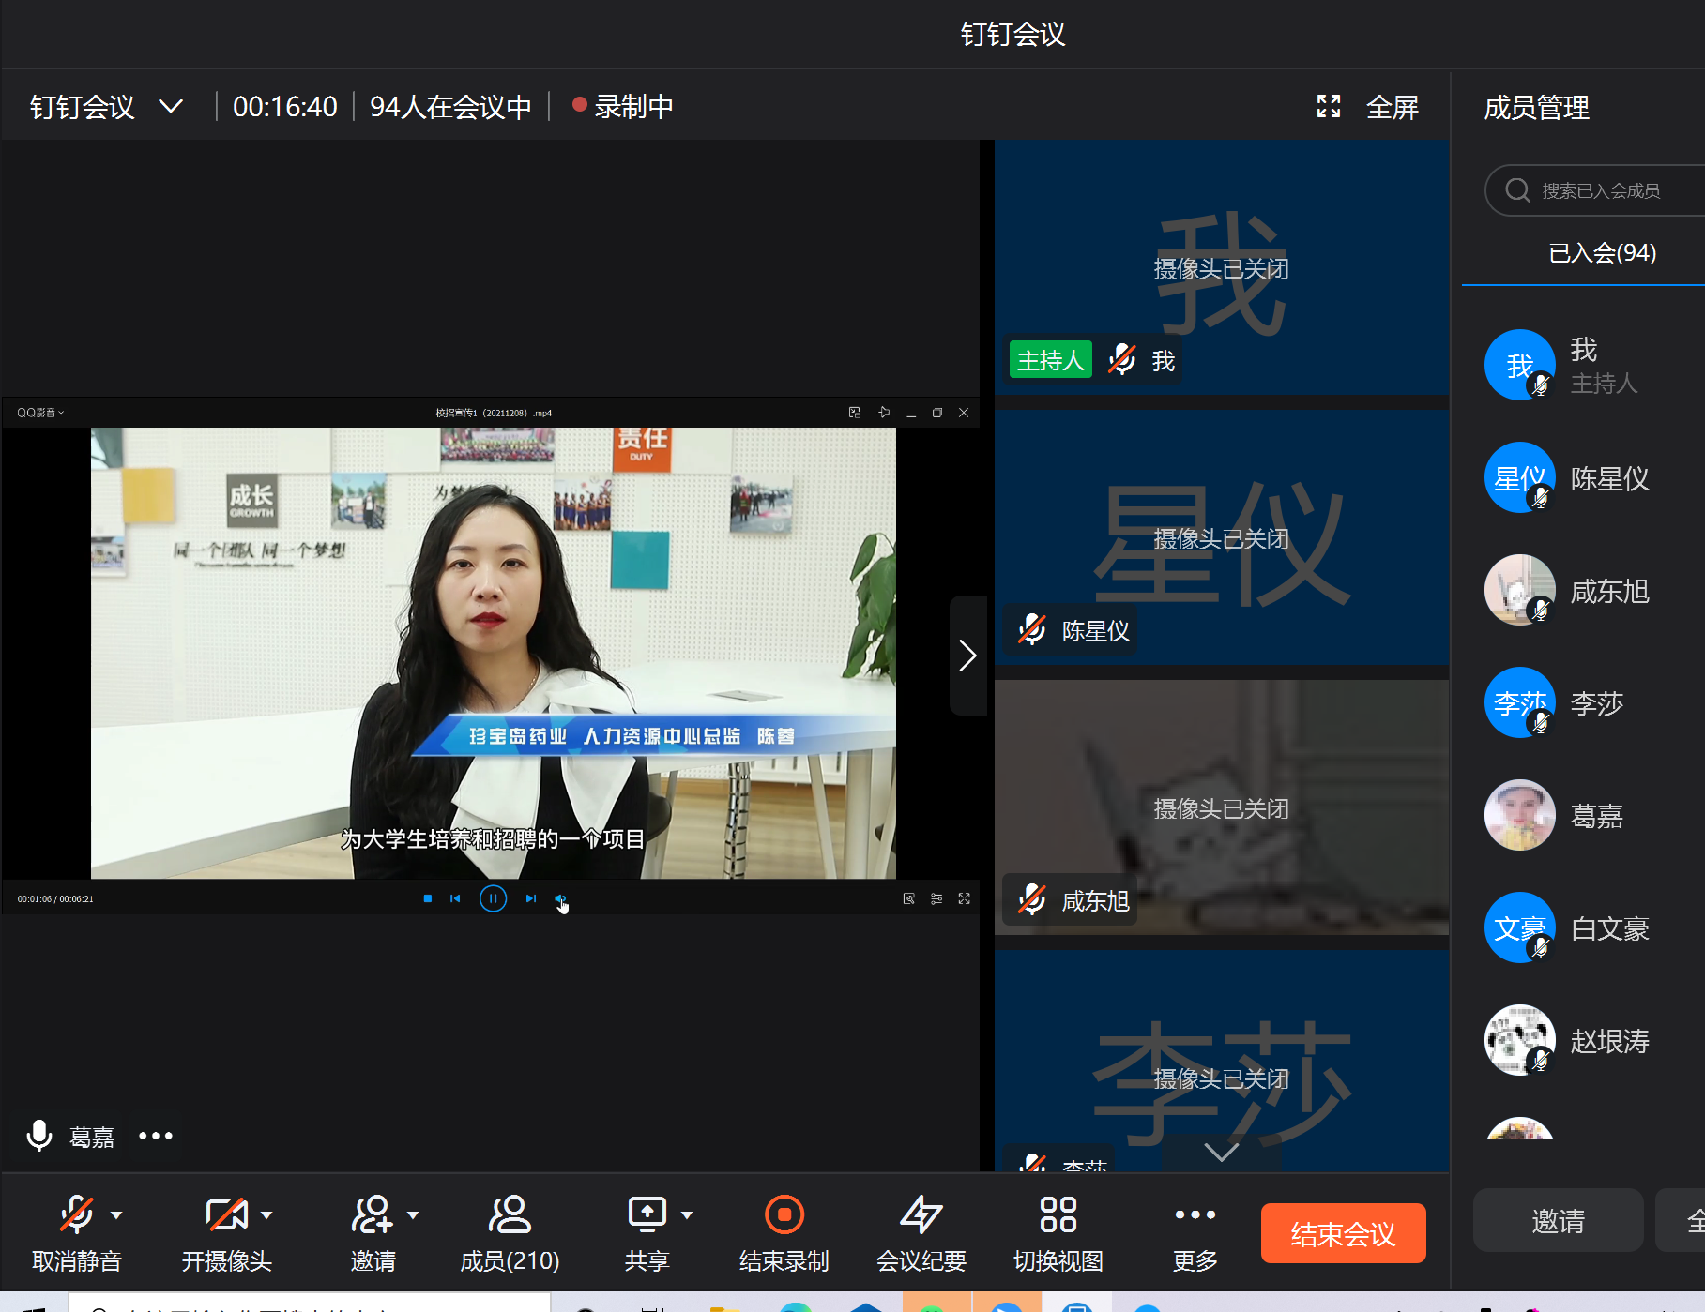Viewport: 1705px width, 1312px height.
Task: Expand the 钉钉会议 title dropdown chevron
Action: click(171, 106)
